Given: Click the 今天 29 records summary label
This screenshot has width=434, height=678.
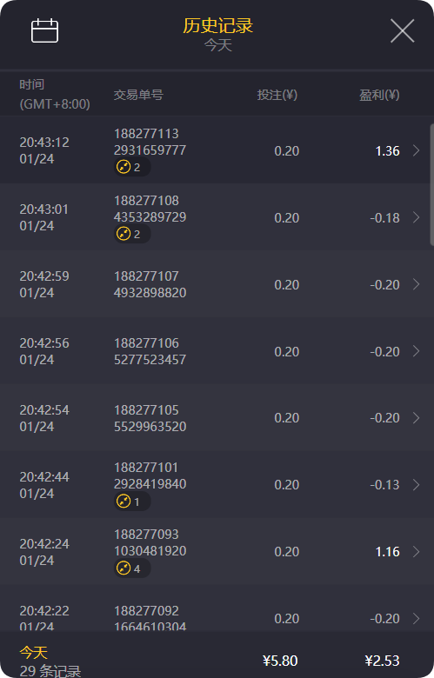Looking at the screenshot, I should pyautogui.click(x=50, y=661).
